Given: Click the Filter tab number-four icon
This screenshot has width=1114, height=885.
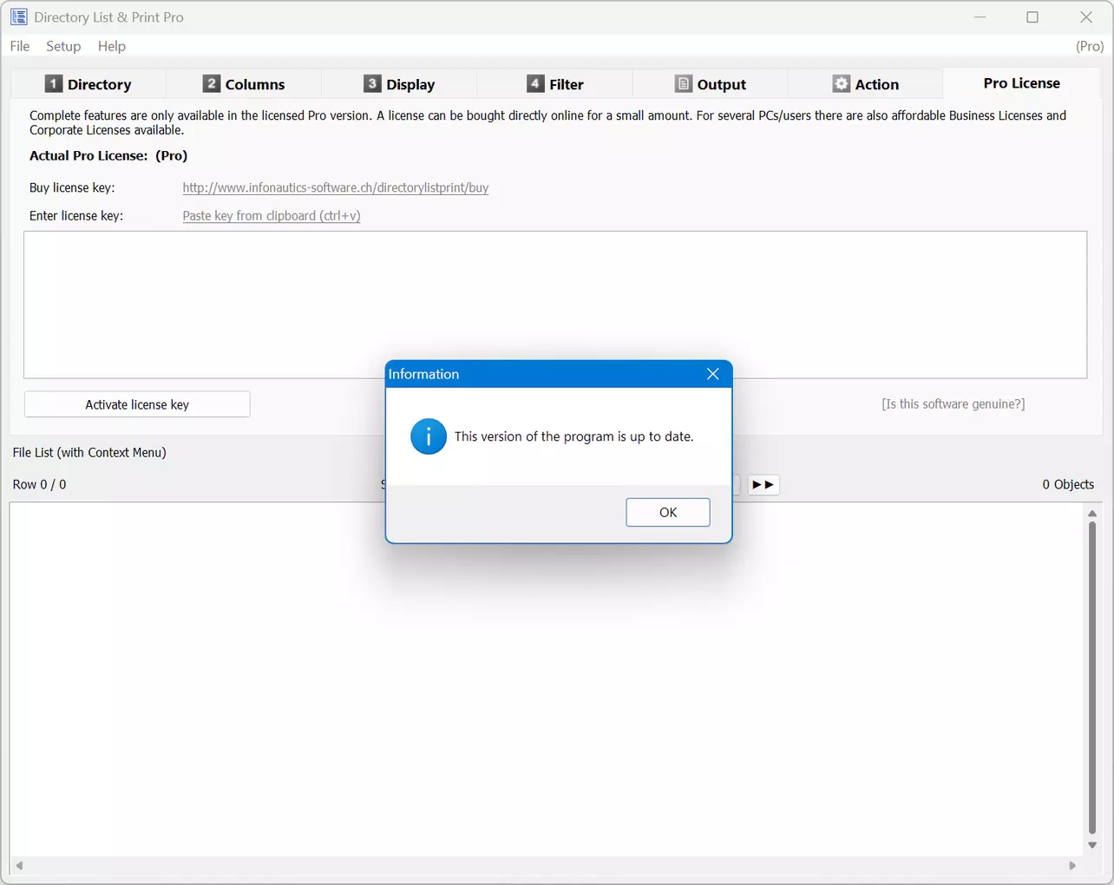Looking at the screenshot, I should 535,83.
